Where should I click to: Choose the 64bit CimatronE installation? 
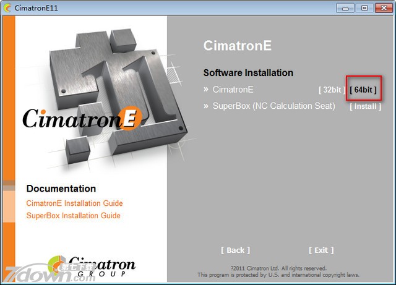363,90
